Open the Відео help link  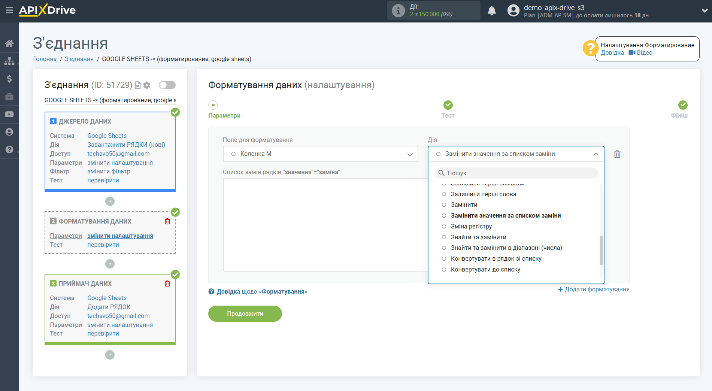(641, 53)
